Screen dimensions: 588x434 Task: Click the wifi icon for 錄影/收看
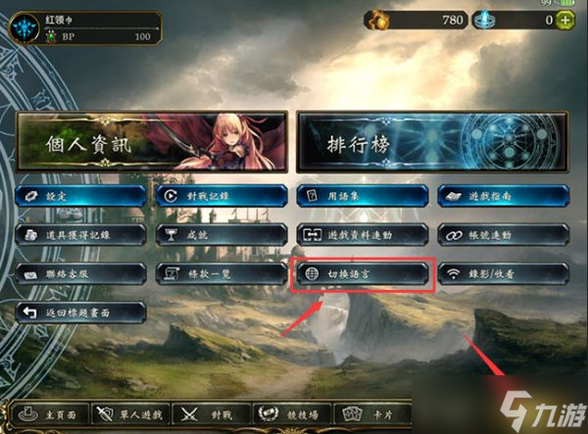(x=453, y=273)
